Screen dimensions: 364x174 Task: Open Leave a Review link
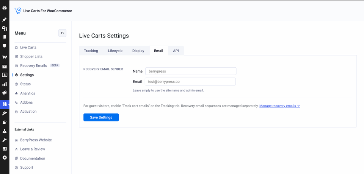(x=33, y=149)
